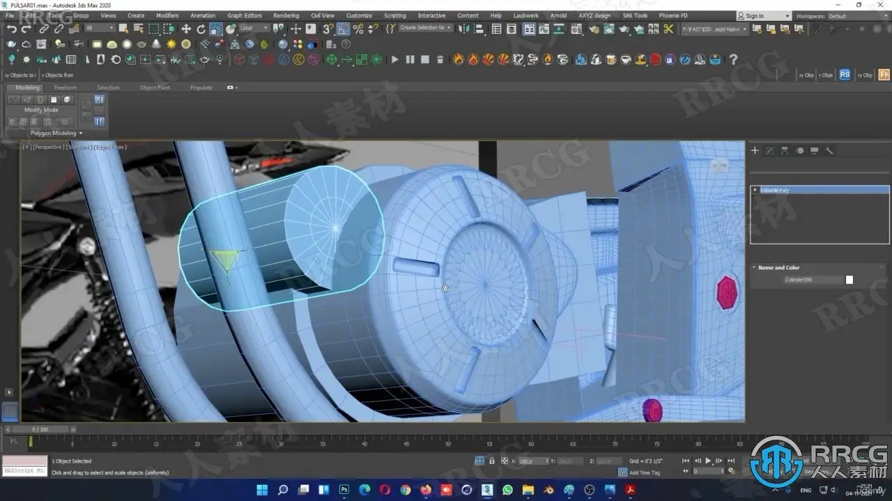The height and width of the screenshot is (501, 892).
Task: Click the scissors icon in main toolbar
Action: [668, 29]
